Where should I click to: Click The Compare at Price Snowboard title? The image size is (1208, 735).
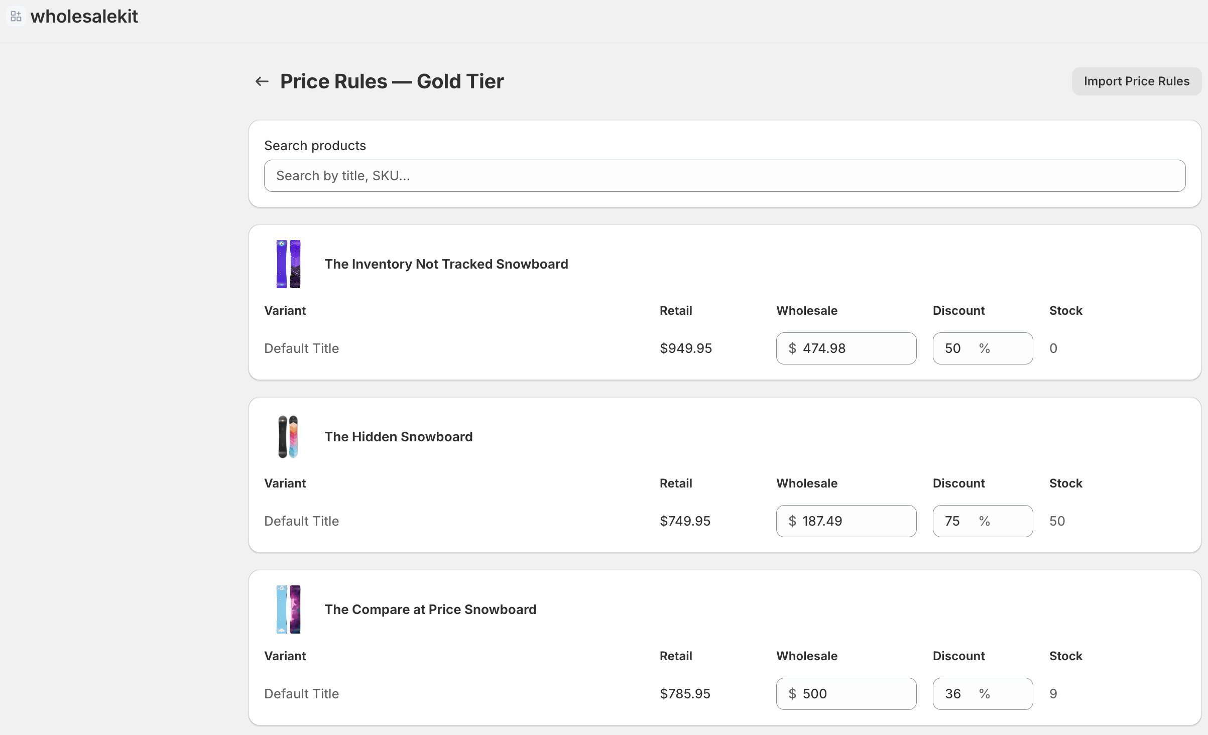point(430,609)
